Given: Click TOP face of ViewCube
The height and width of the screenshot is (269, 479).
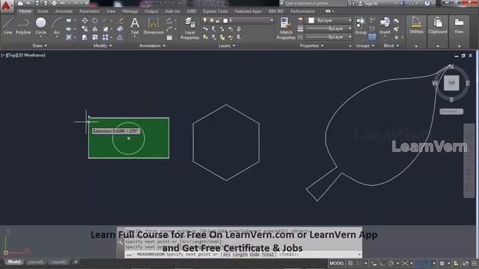Looking at the screenshot, I should 451,83.
